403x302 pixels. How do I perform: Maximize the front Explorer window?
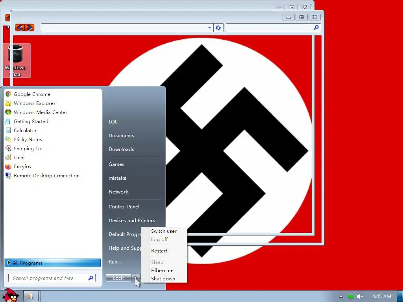[x=301, y=17]
